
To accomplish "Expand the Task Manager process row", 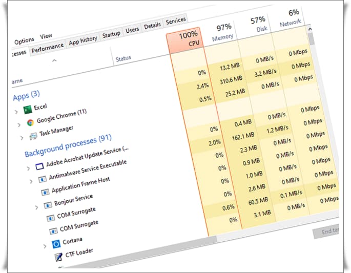I will pyautogui.click(x=22, y=138).
